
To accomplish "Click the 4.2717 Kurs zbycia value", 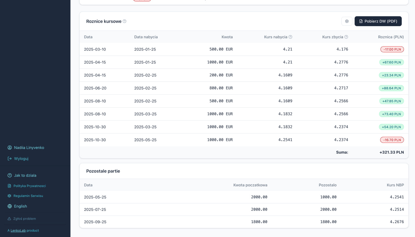I will [341, 88].
